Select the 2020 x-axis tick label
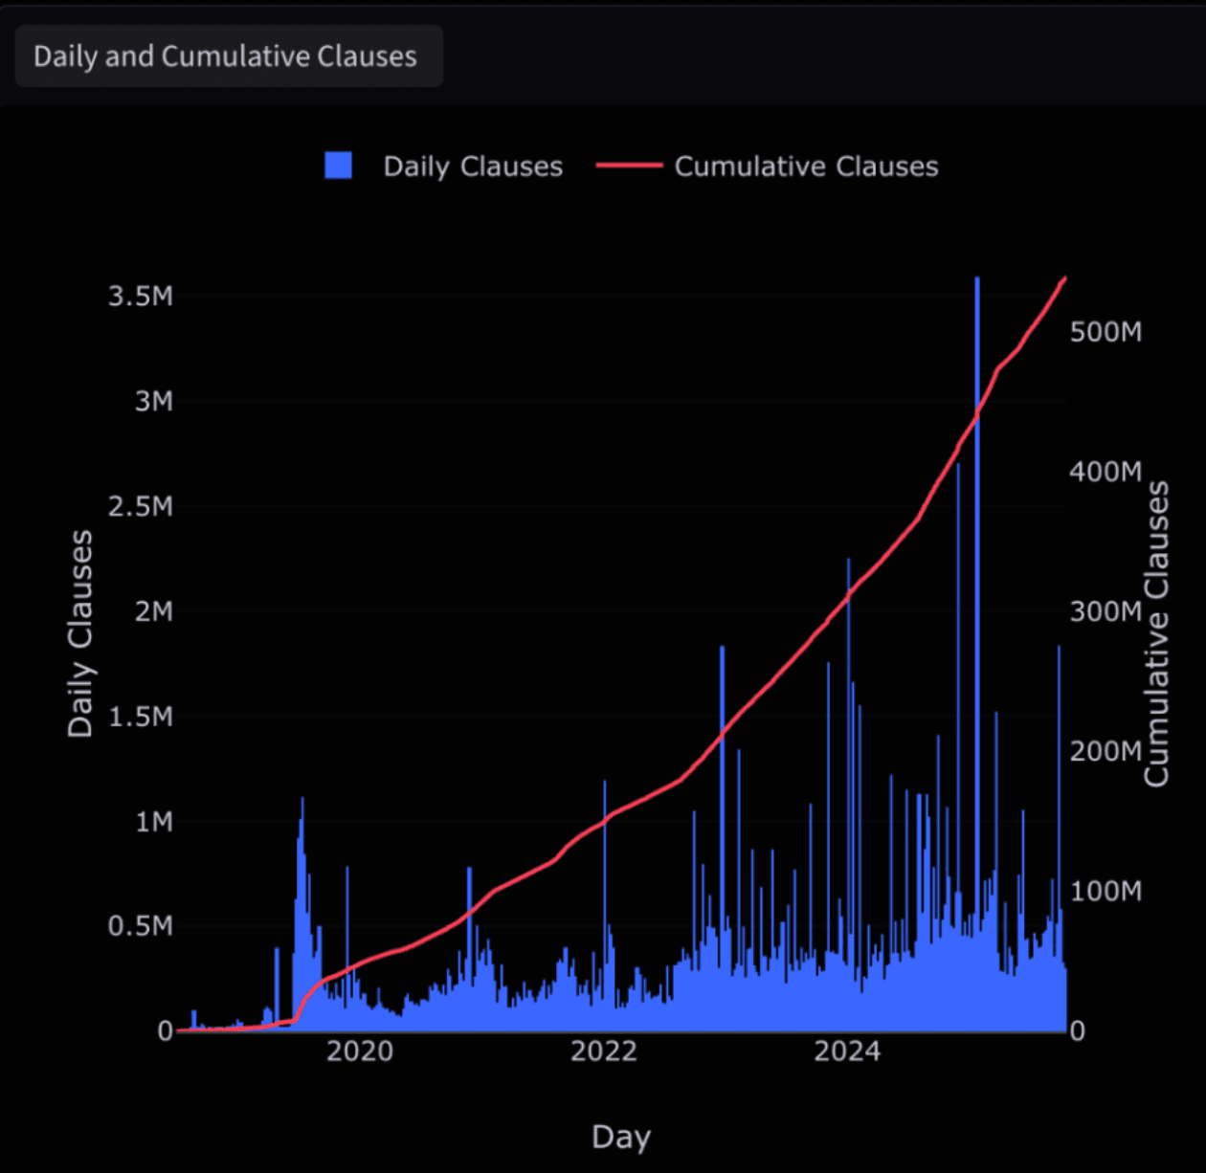Image resolution: width=1206 pixels, height=1173 pixels. tap(360, 1051)
